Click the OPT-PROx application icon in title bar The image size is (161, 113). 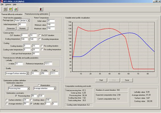point(1,1)
